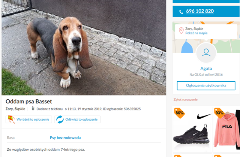Click the Nike logo on the shoe ad
Screen dimensions: 240x157
pyautogui.click(x=204, y=116)
